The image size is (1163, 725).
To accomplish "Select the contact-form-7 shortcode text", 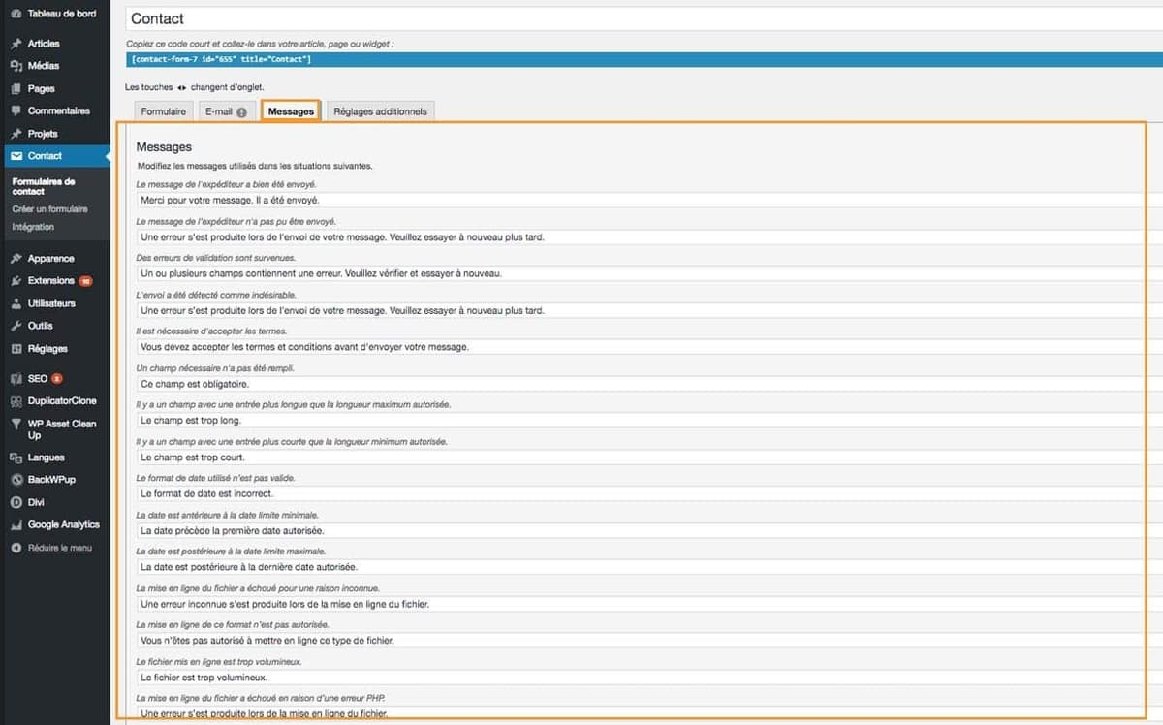I will pos(221,59).
